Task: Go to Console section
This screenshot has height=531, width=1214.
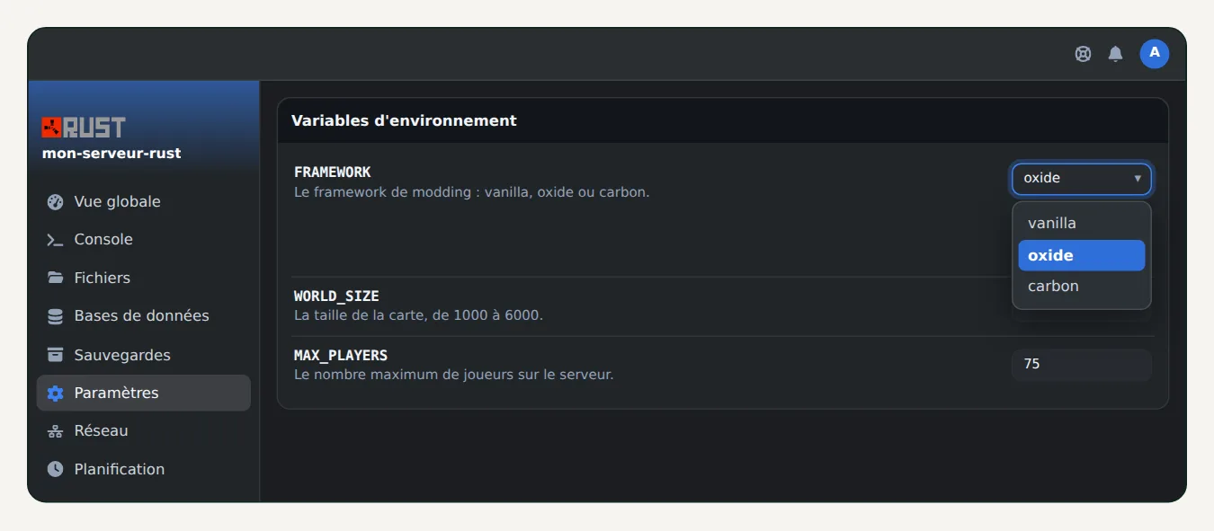Action: [x=144, y=240]
